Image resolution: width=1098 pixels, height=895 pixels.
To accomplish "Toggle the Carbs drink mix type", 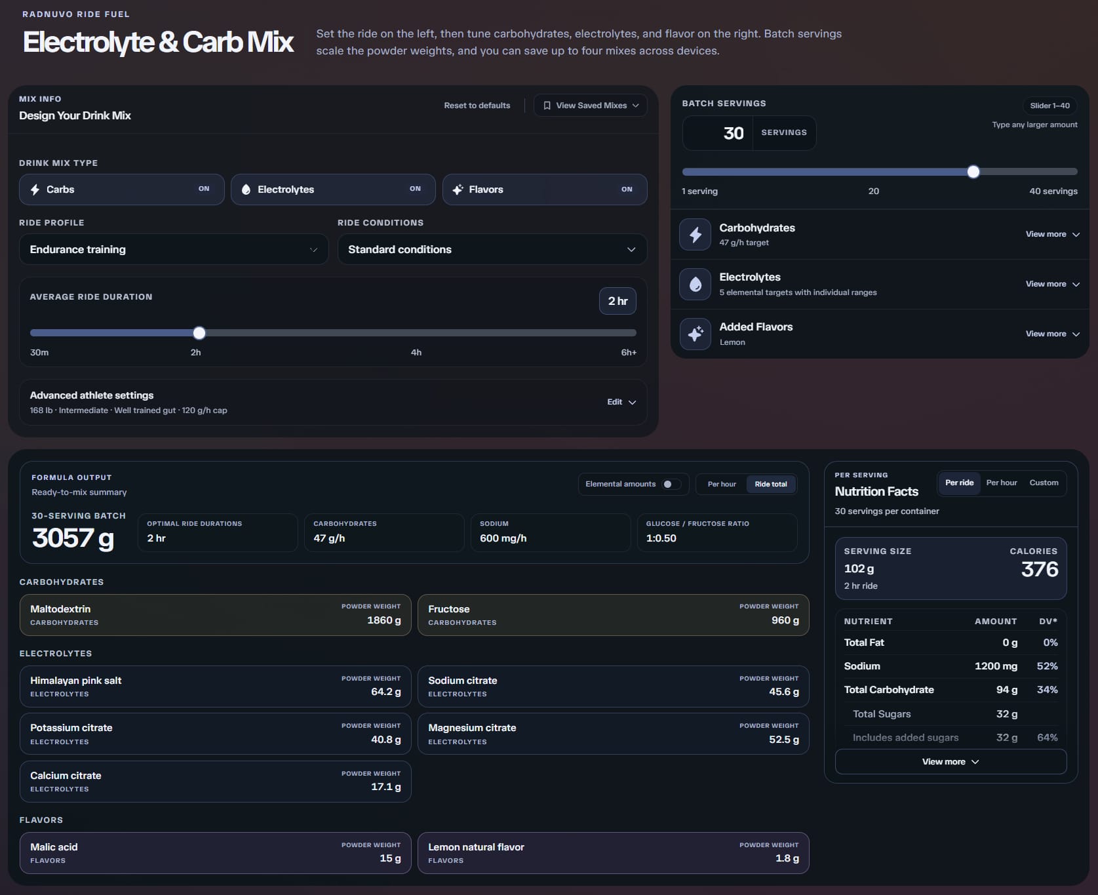I will pyautogui.click(x=122, y=189).
